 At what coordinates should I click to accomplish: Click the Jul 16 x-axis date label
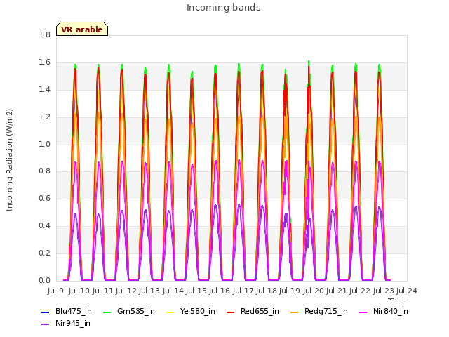click(x=220, y=291)
